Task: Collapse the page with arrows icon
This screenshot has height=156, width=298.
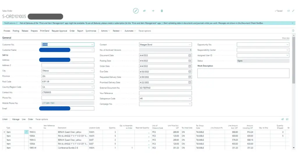Action: [293, 11]
